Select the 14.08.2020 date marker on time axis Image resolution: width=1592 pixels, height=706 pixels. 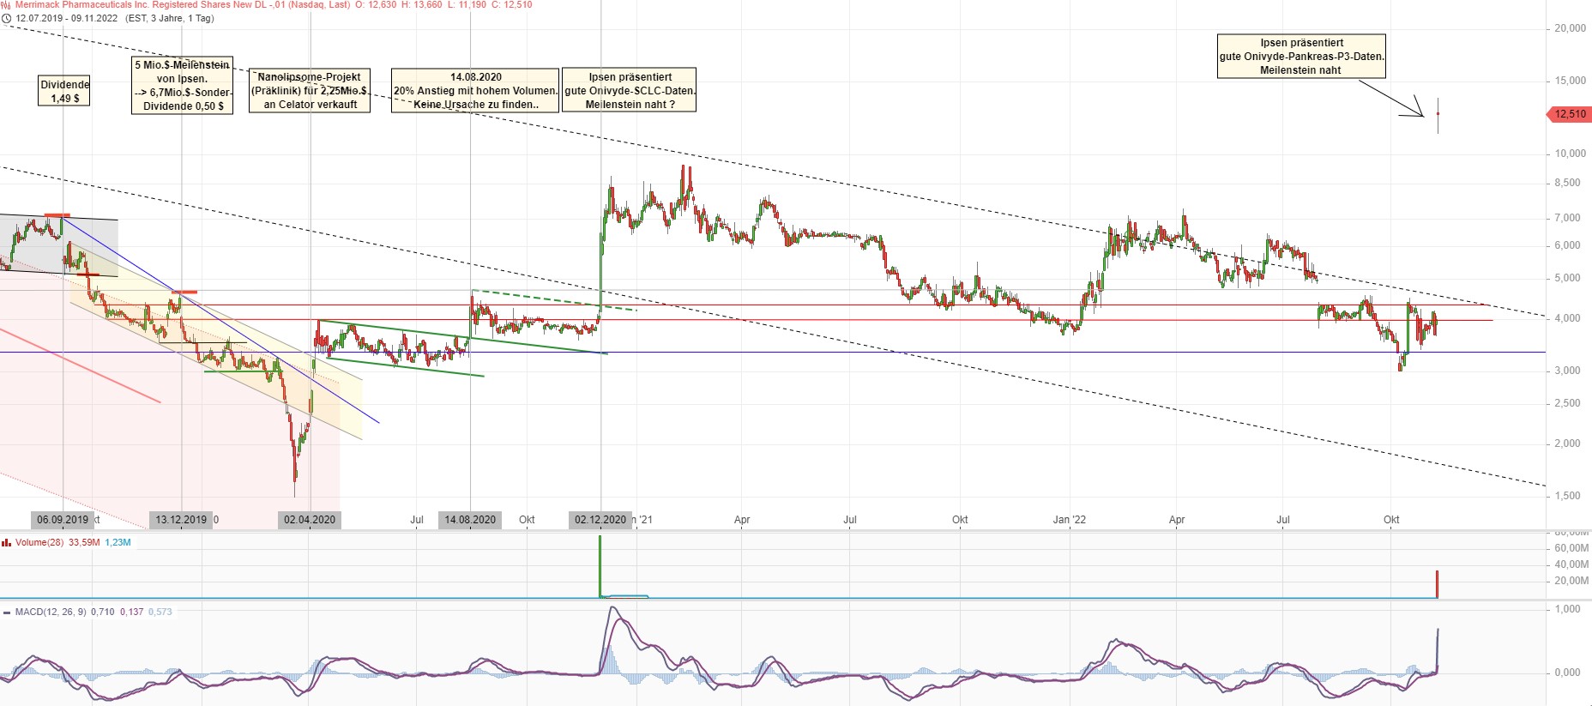pyautogui.click(x=470, y=520)
